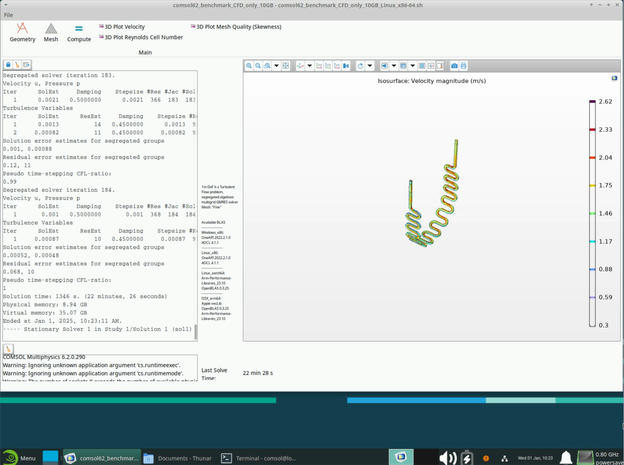Open the zoom options dropdown arrow
The height and width of the screenshot is (465, 624).
coord(277,66)
